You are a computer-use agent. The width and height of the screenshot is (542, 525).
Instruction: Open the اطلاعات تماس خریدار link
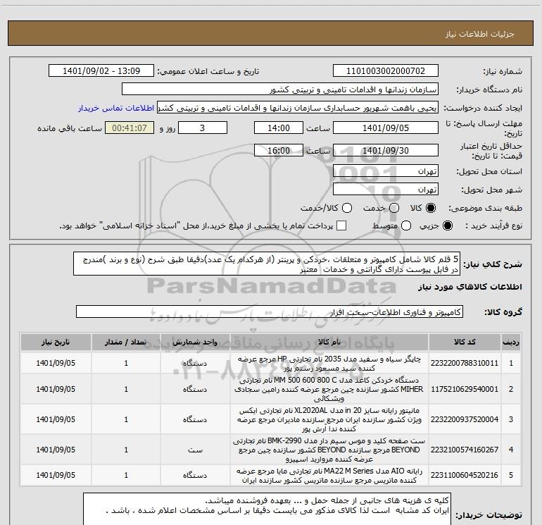pyautogui.click(x=116, y=108)
